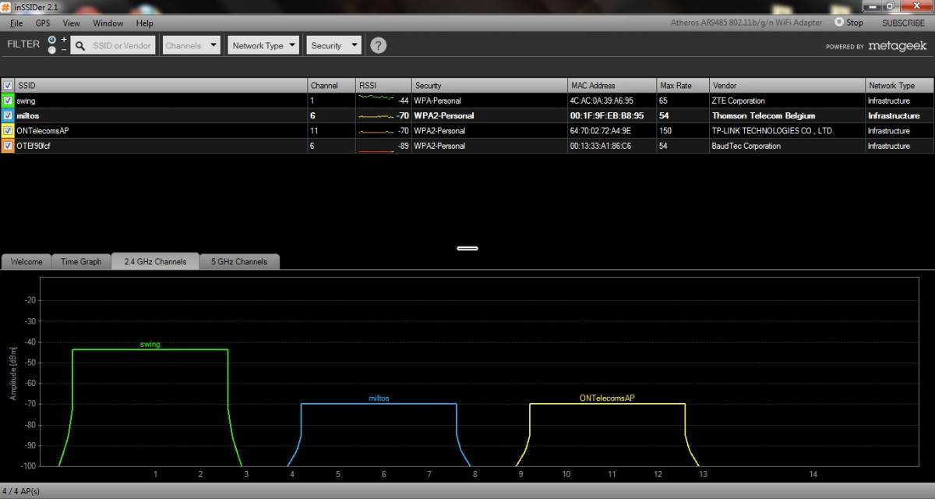The height and width of the screenshot is (499, 935).
Task: Click the 4 / 4 AP(s) status text
Action: coord(21,491)
